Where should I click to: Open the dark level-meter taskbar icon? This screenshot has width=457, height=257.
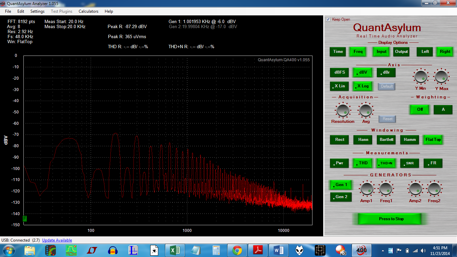pyautogui.click(x=51, y=250)
